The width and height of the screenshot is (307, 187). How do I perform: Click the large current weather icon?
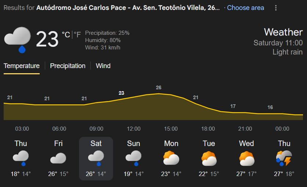[x=17, y=39]
